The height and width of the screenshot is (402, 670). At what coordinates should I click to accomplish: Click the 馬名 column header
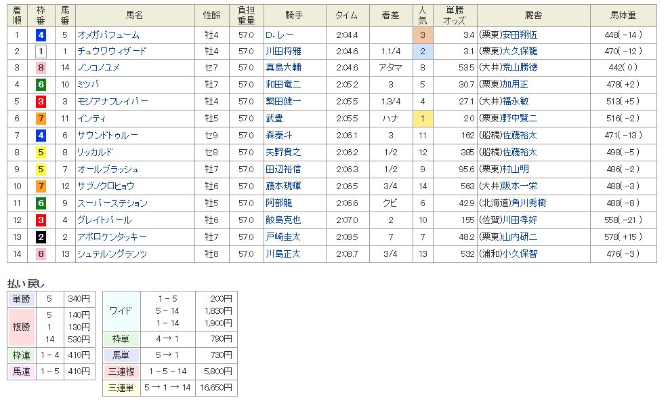point(135,16)
